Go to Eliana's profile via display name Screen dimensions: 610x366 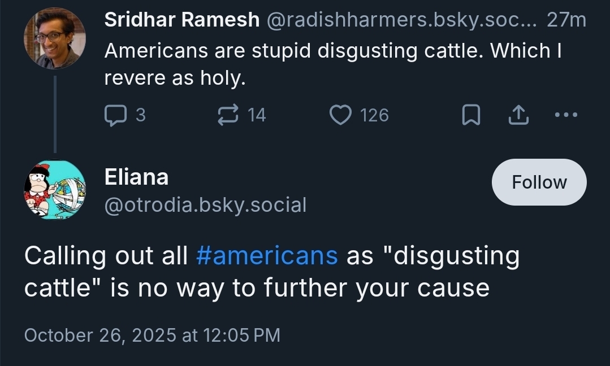pos(136,177)
